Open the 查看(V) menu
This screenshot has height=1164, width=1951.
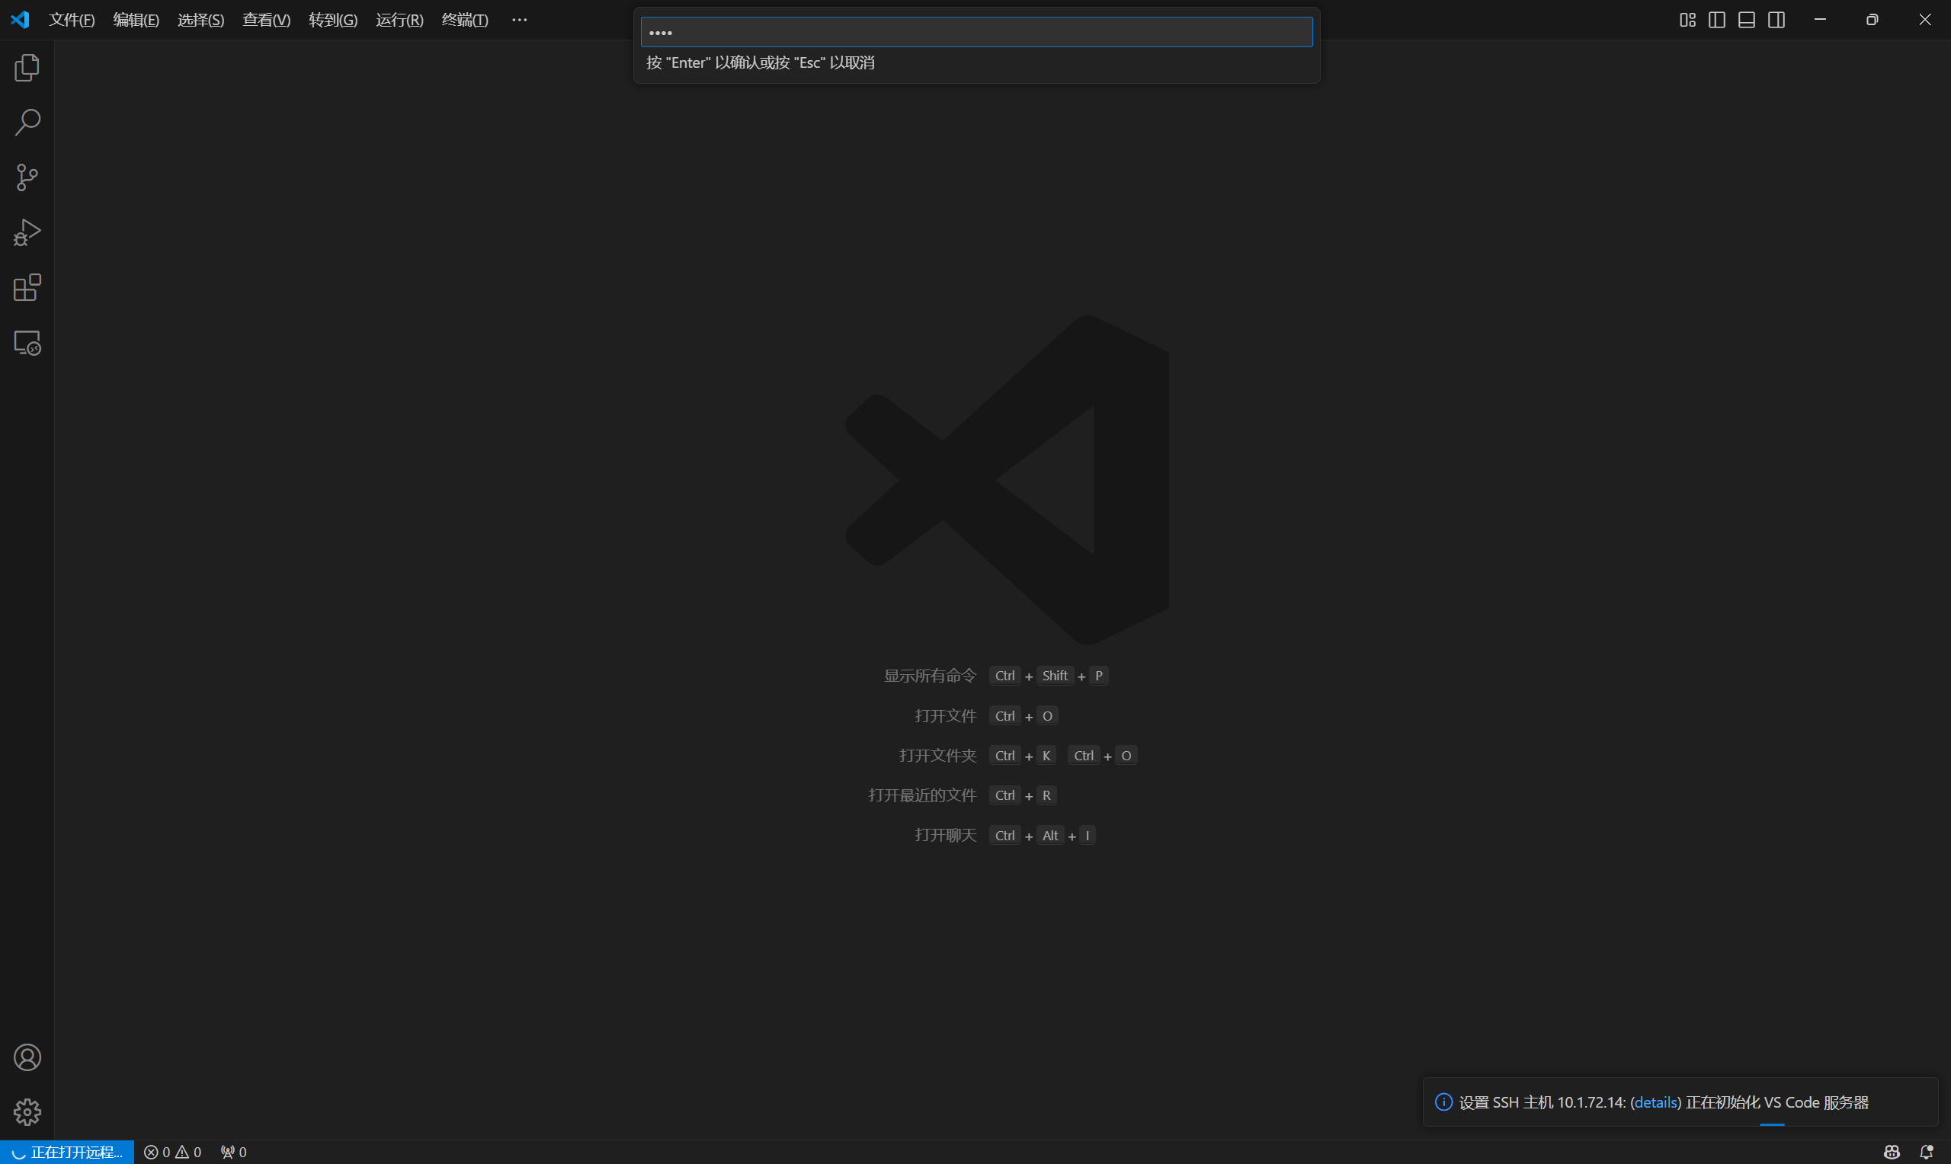tap(266, 20)
